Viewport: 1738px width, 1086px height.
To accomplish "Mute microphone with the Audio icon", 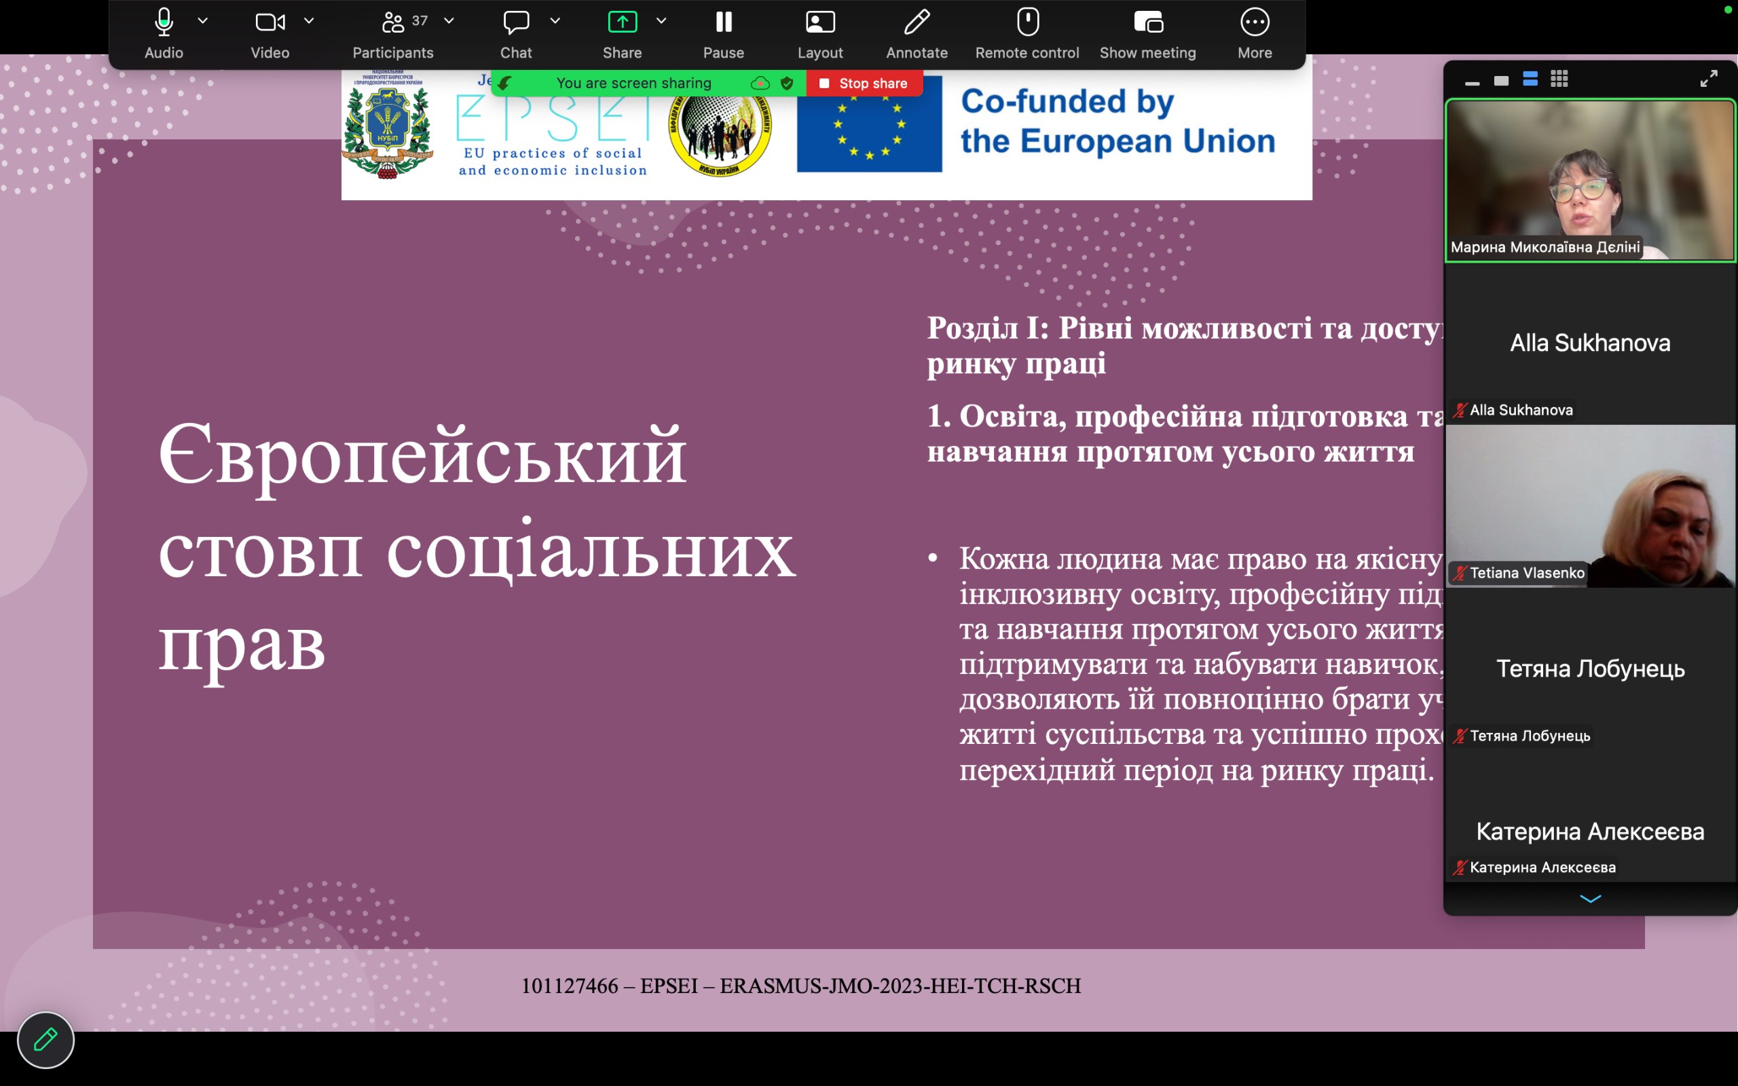I will [x=164, y=22].
